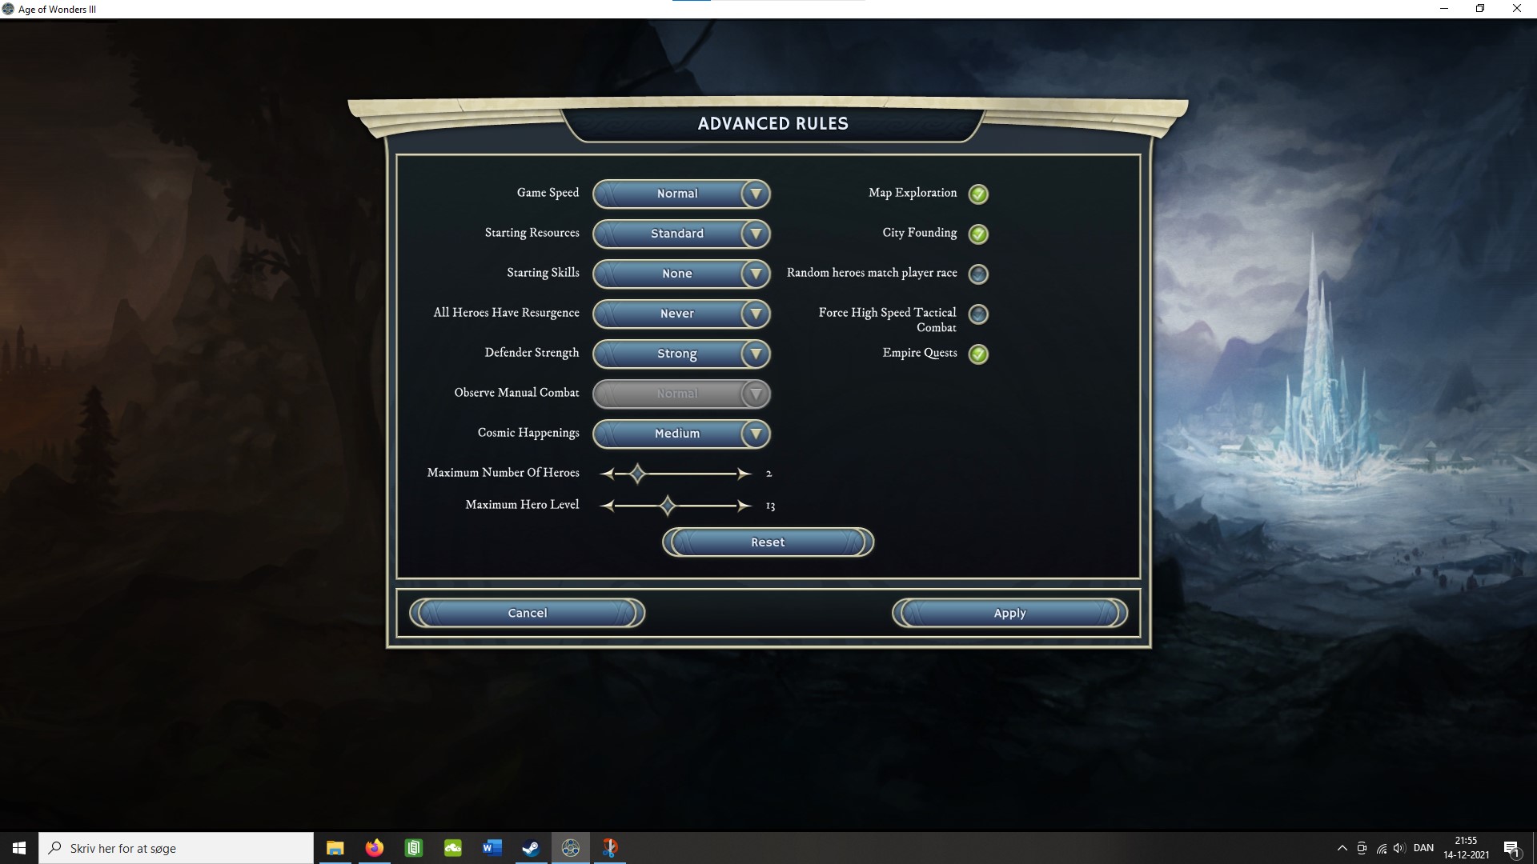The width and height of the screenshot is (1537, 864).
Task: Open Microsoft Word from the taskbar
Action: [x=492, y=848]
